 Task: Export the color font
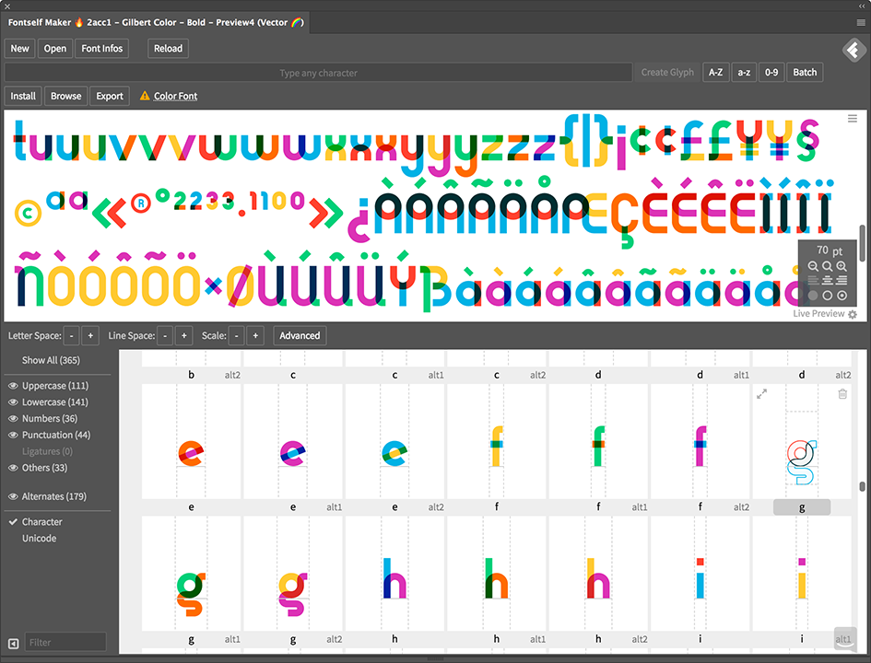click(110, 95)
